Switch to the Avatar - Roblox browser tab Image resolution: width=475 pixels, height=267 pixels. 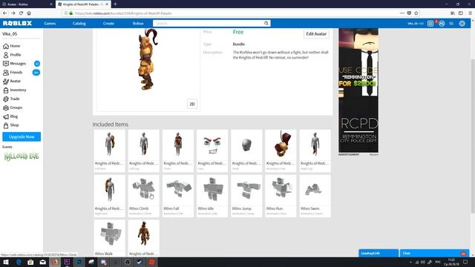coord(27,4)
